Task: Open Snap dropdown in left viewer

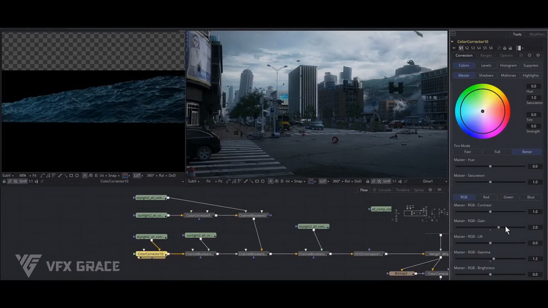Action: (113, 176)
